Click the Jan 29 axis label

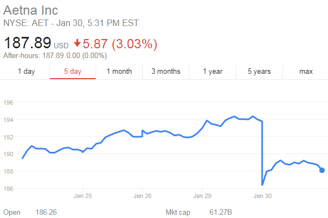click(x=202, y=196)
